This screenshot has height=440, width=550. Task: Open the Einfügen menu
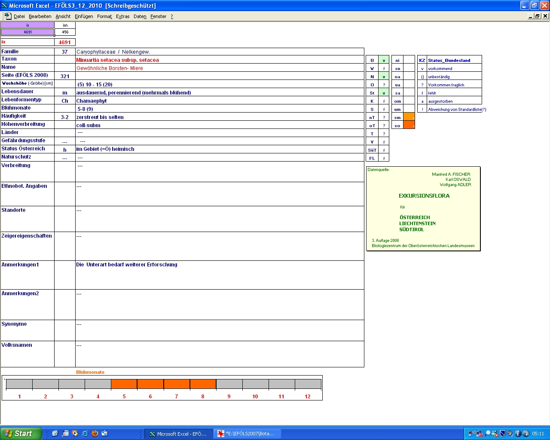(84, 16)
